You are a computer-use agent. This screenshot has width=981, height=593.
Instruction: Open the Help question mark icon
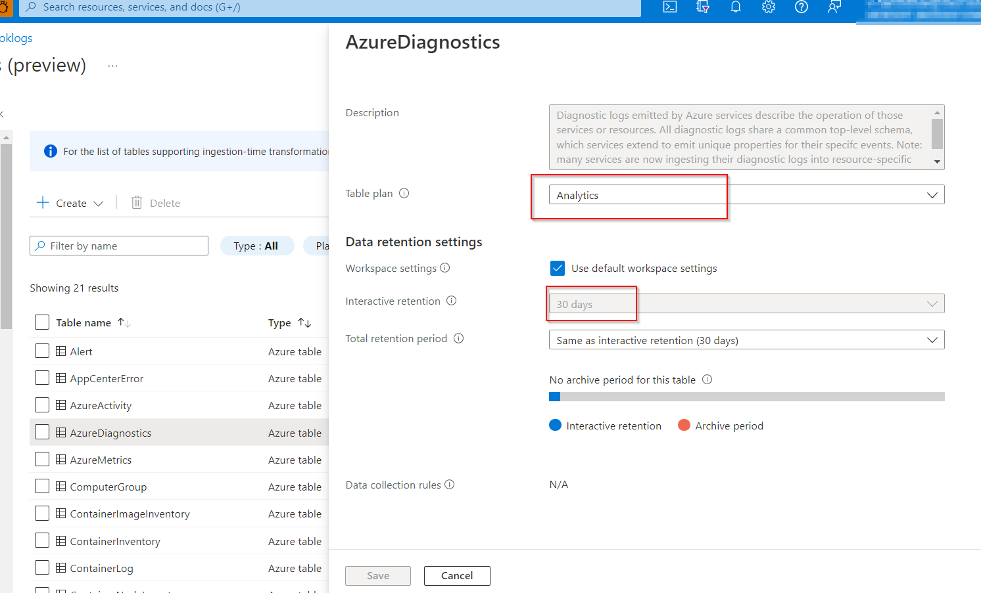pos(801,7)
